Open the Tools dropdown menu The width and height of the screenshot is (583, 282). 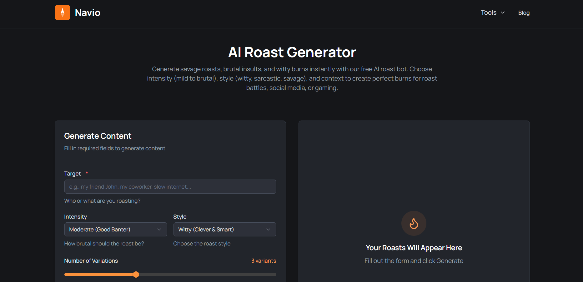[493, 12]
